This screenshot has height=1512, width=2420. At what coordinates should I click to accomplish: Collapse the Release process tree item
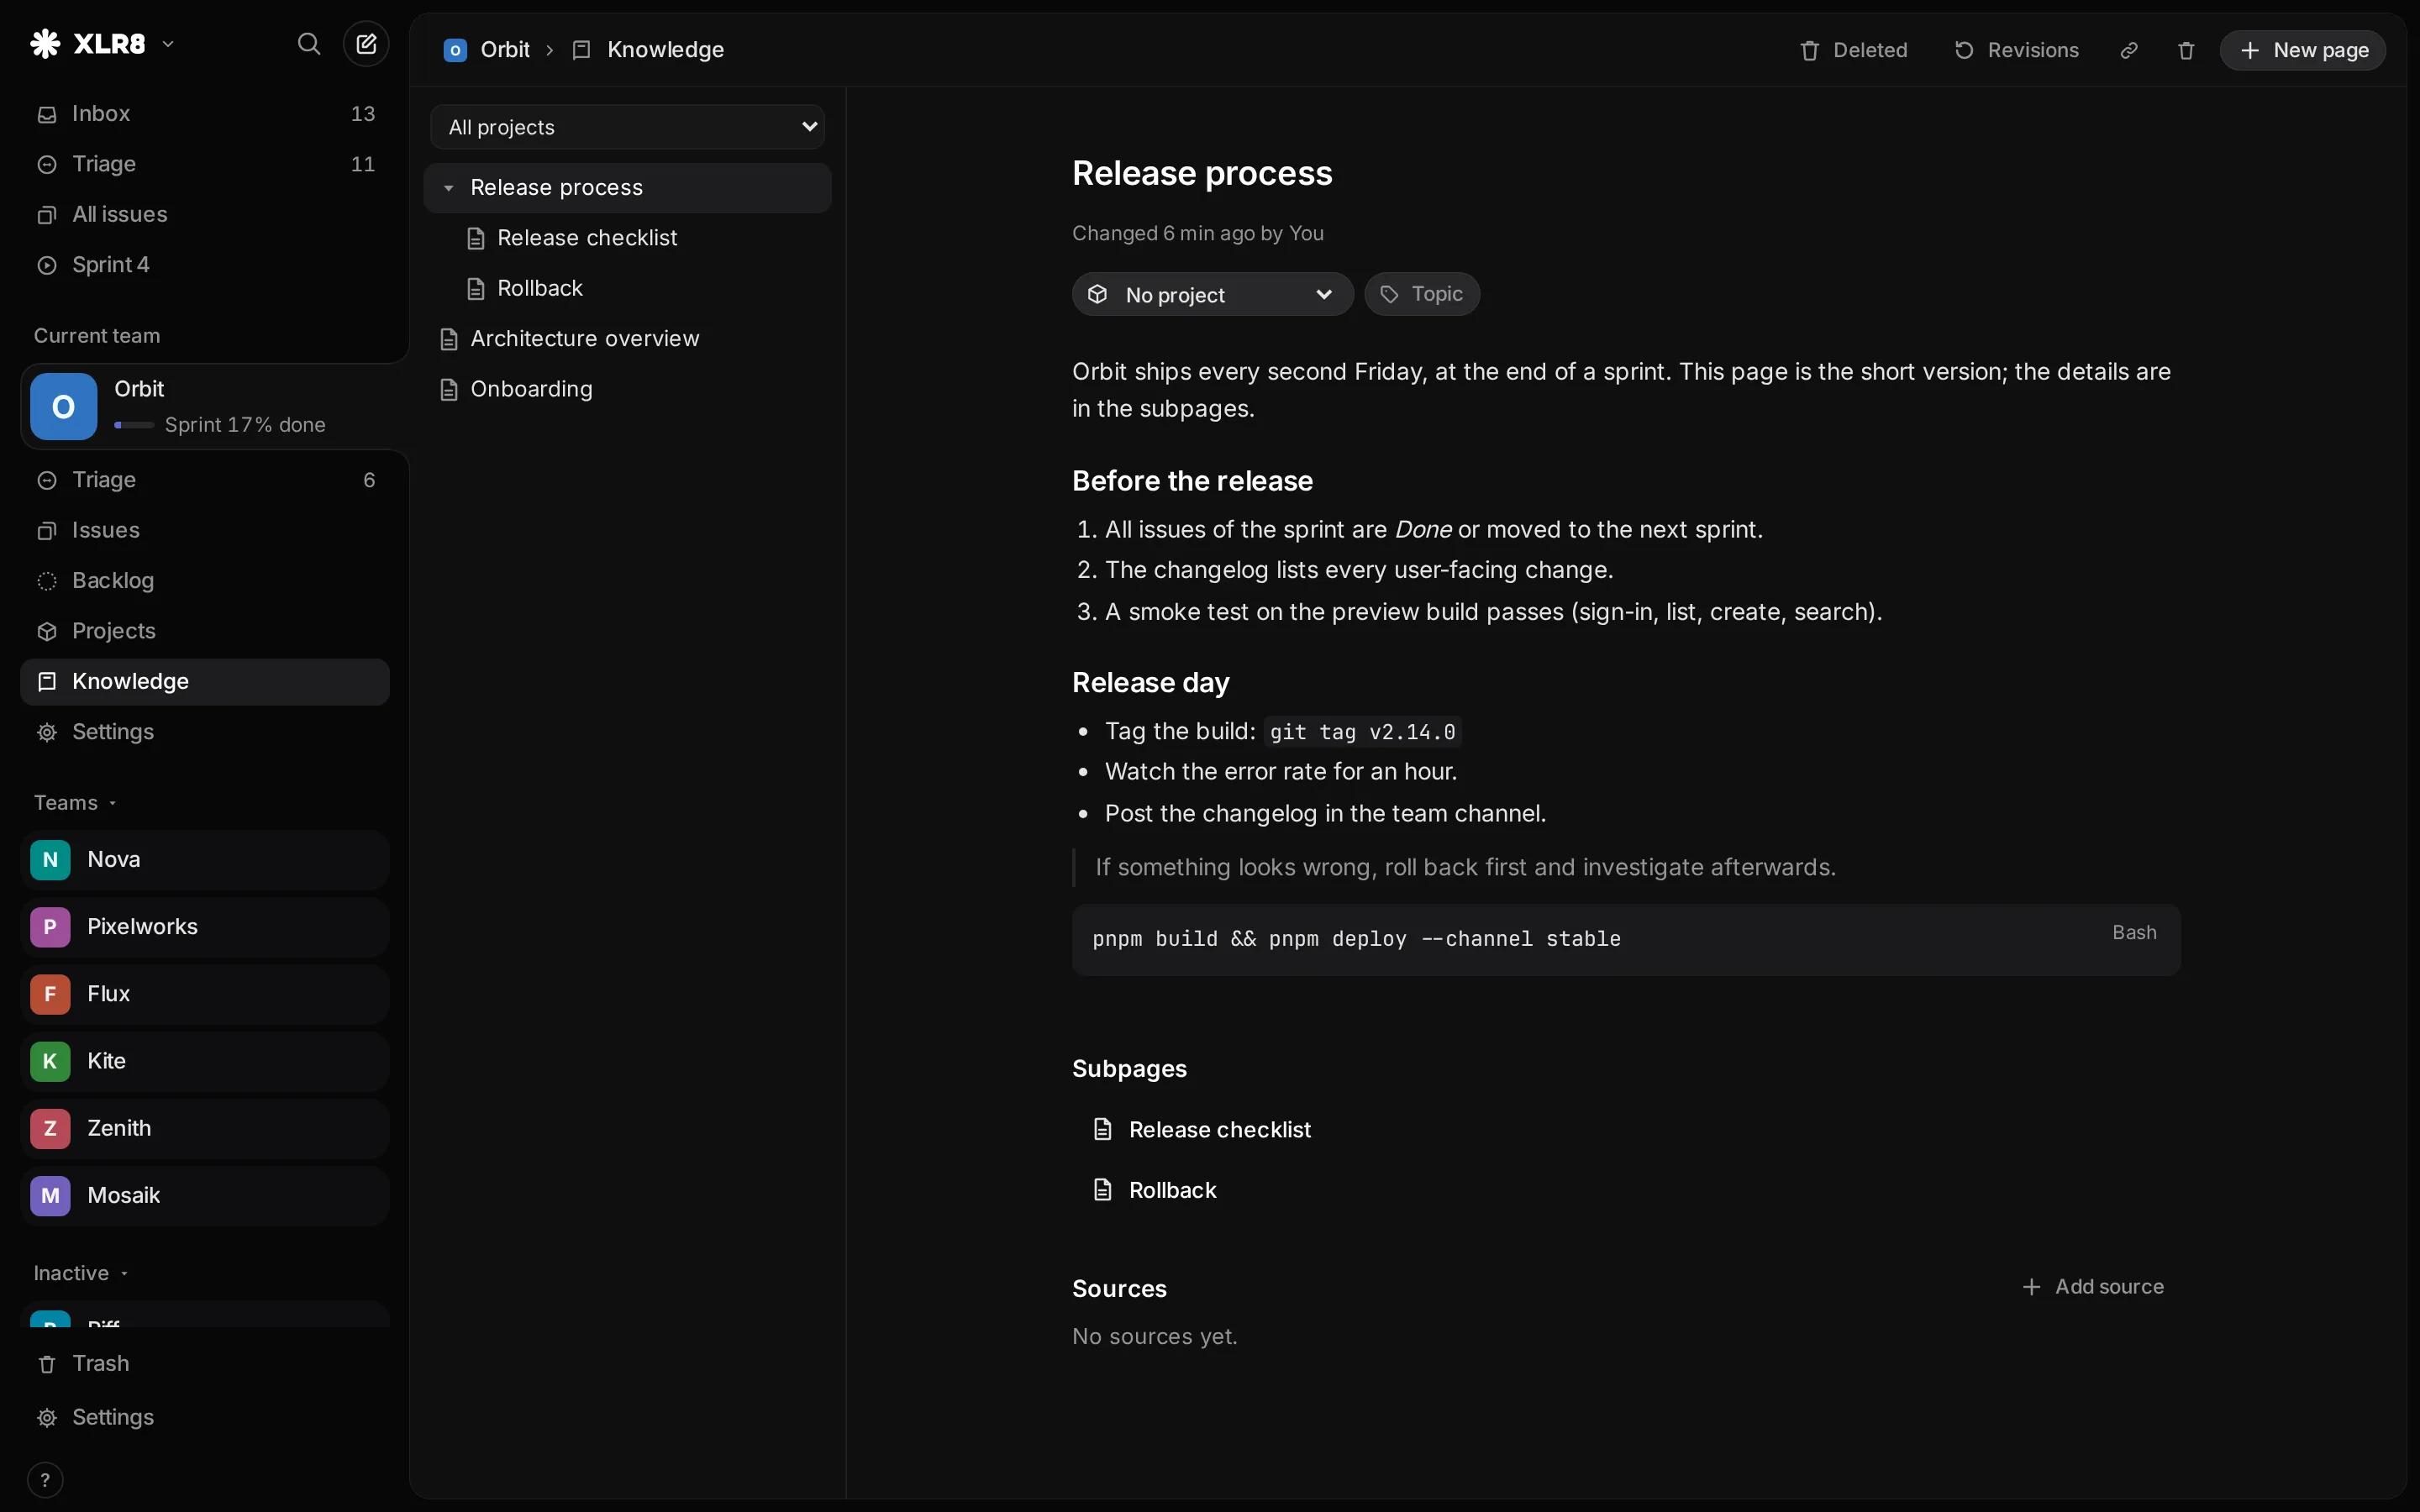[449, 188]
